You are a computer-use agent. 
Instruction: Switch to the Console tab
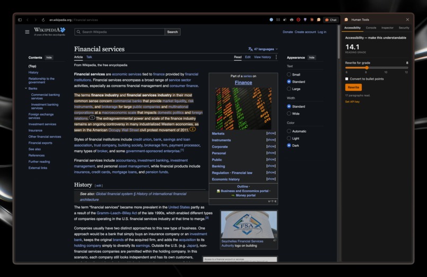tap(371, 27)
